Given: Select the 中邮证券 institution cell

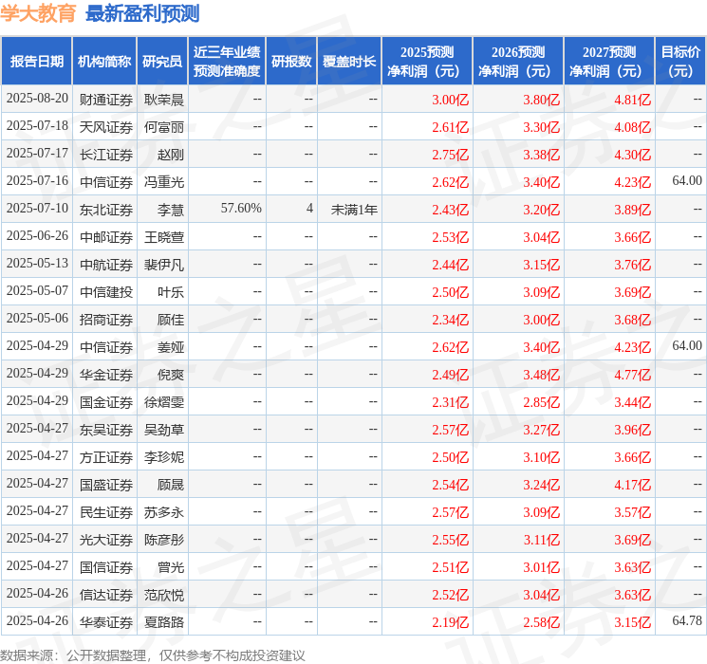Looking at the screenshot, I should pyautogui.click(x=106, y=237).
